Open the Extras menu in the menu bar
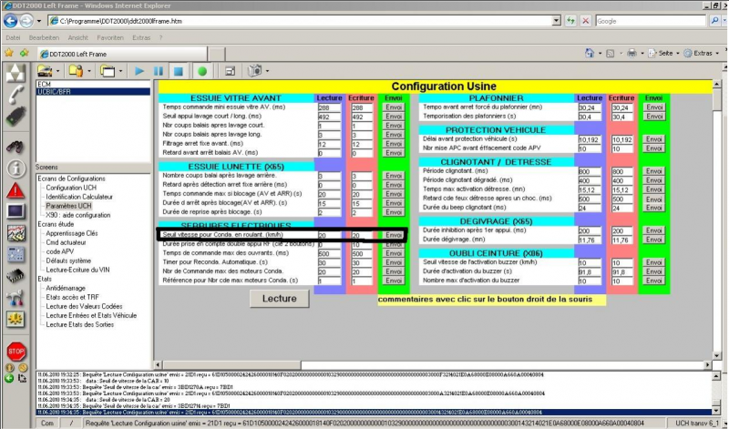The height and width of the screenshot is (429, 729). [x=141, y=37]
